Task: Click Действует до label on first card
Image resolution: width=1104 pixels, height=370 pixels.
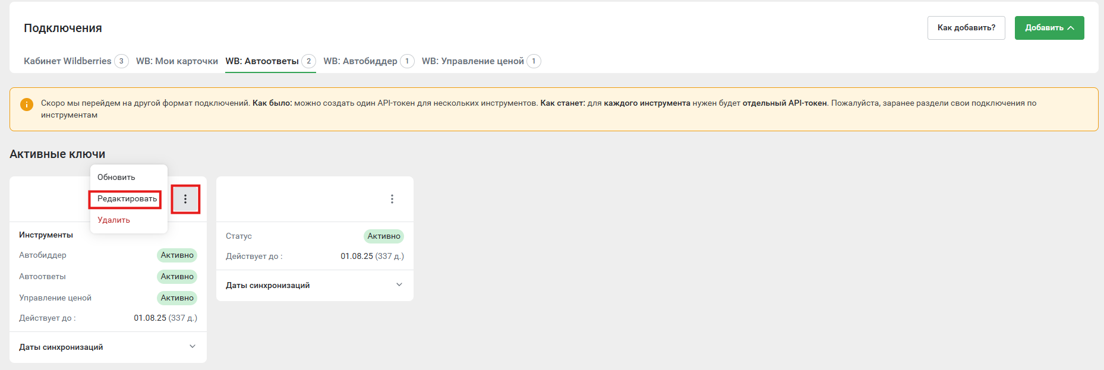Action: click(48, 318)
